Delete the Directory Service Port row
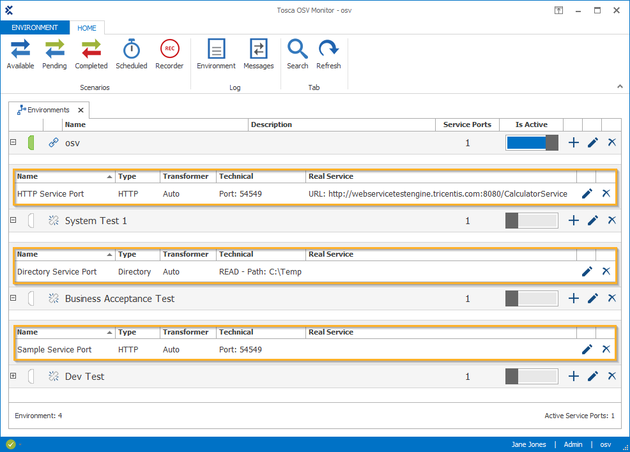 click(x=606, y=271)
